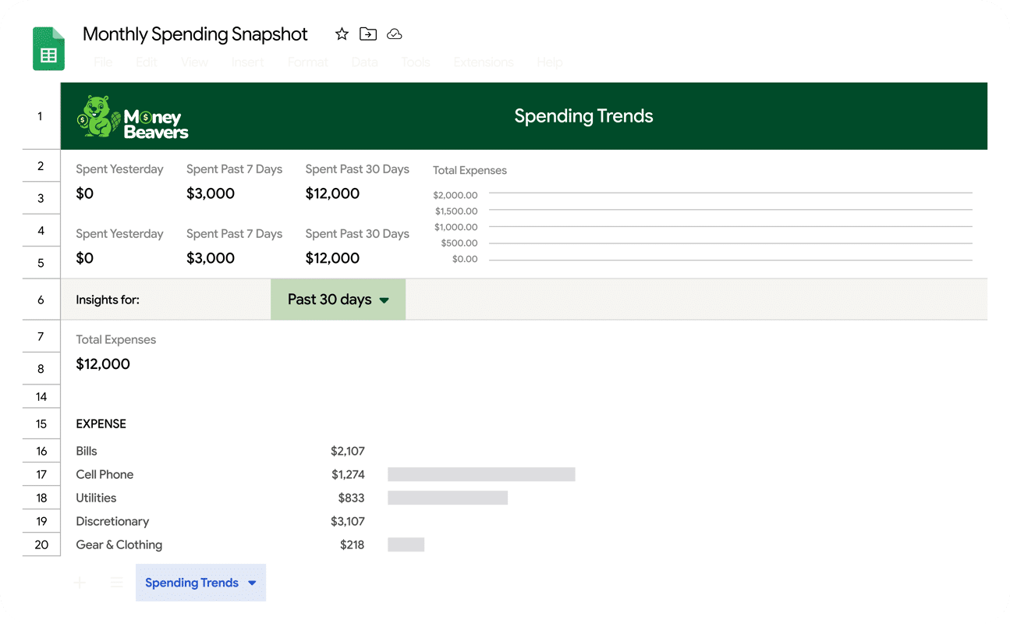Click the Utilities spending bar
Image resolution: width=1010 pixels, height=624 pixels.
(448, 498)
